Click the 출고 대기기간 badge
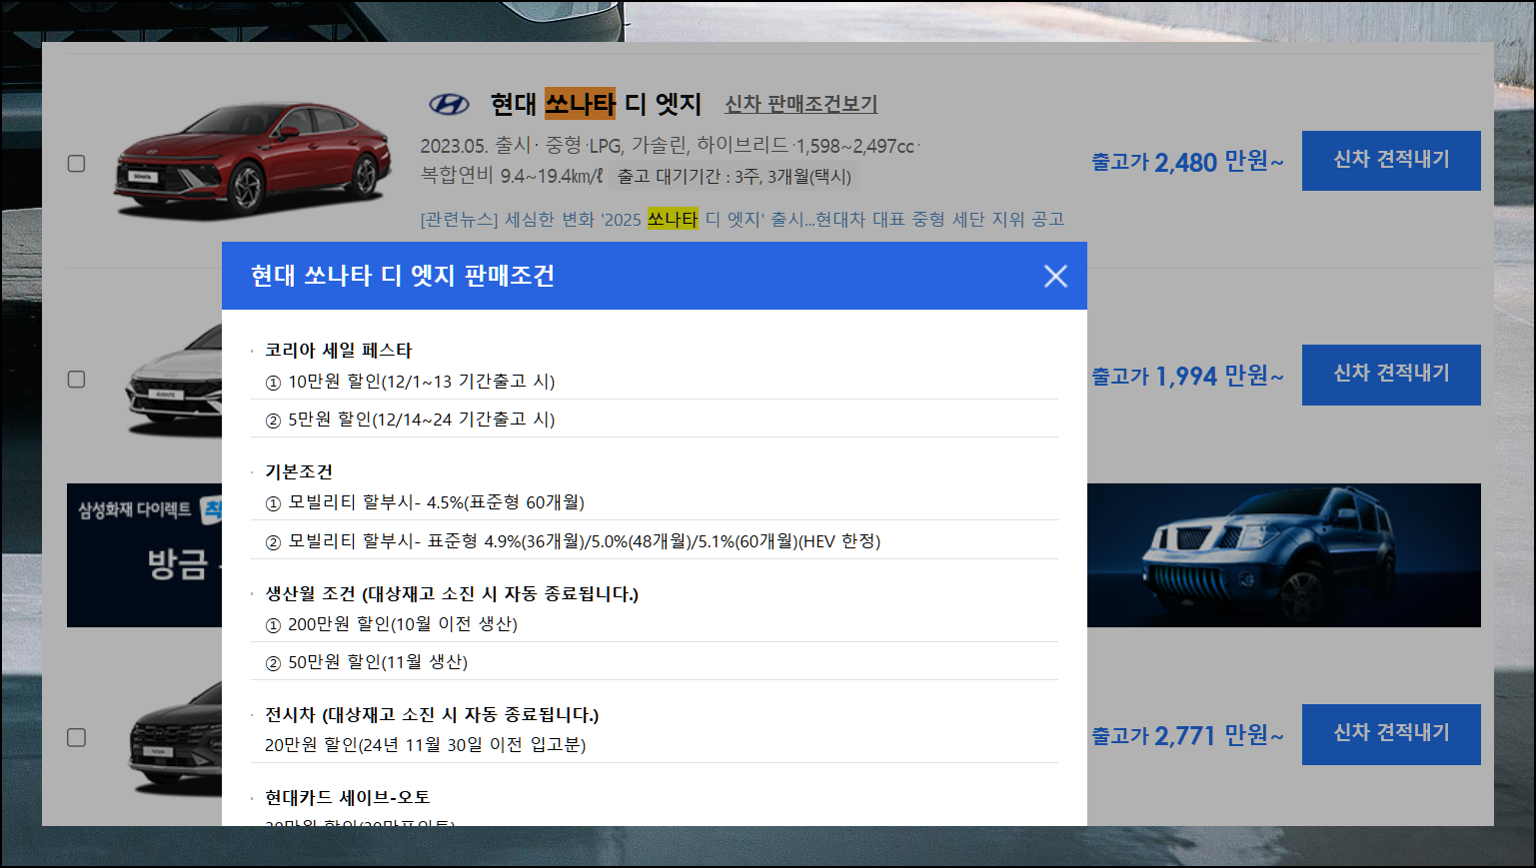Image resolution: width=1536 pixels, height=868 pixels. point(734,177)
